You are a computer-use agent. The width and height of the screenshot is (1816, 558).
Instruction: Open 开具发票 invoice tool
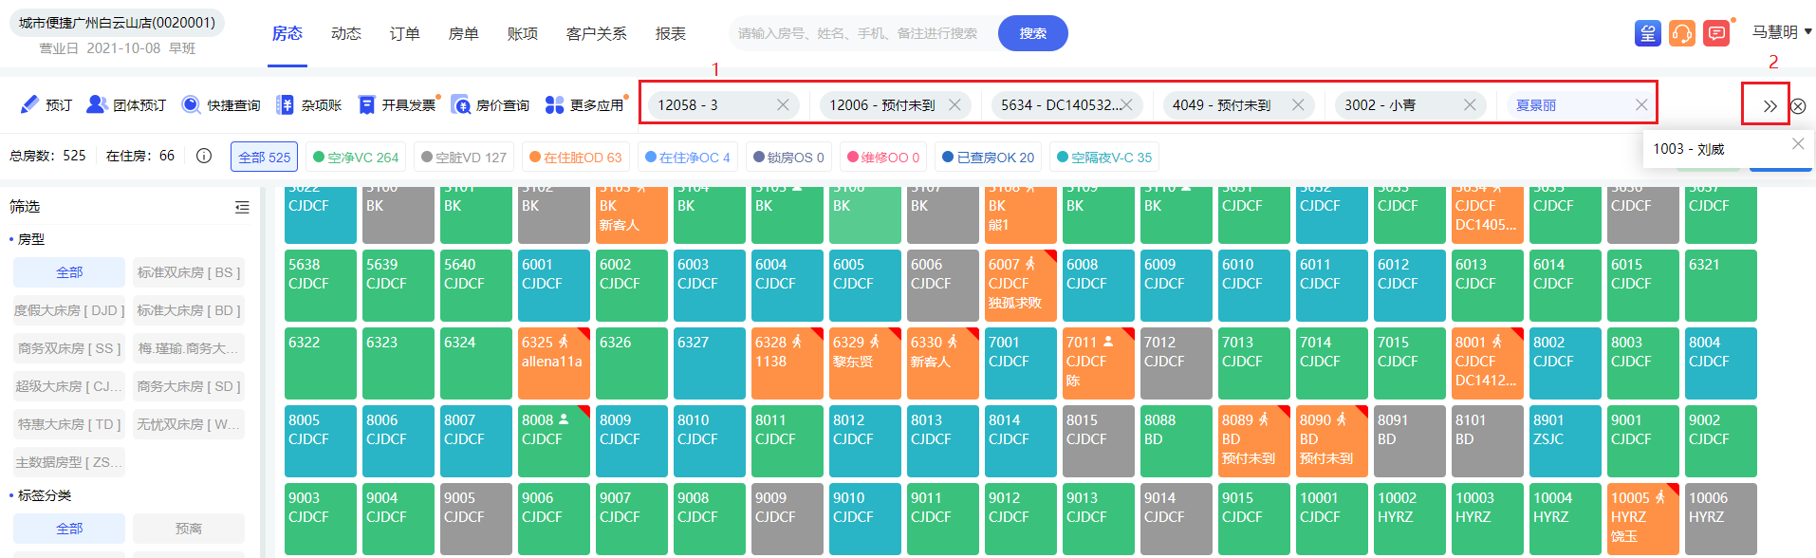click(x=397, y=105)
